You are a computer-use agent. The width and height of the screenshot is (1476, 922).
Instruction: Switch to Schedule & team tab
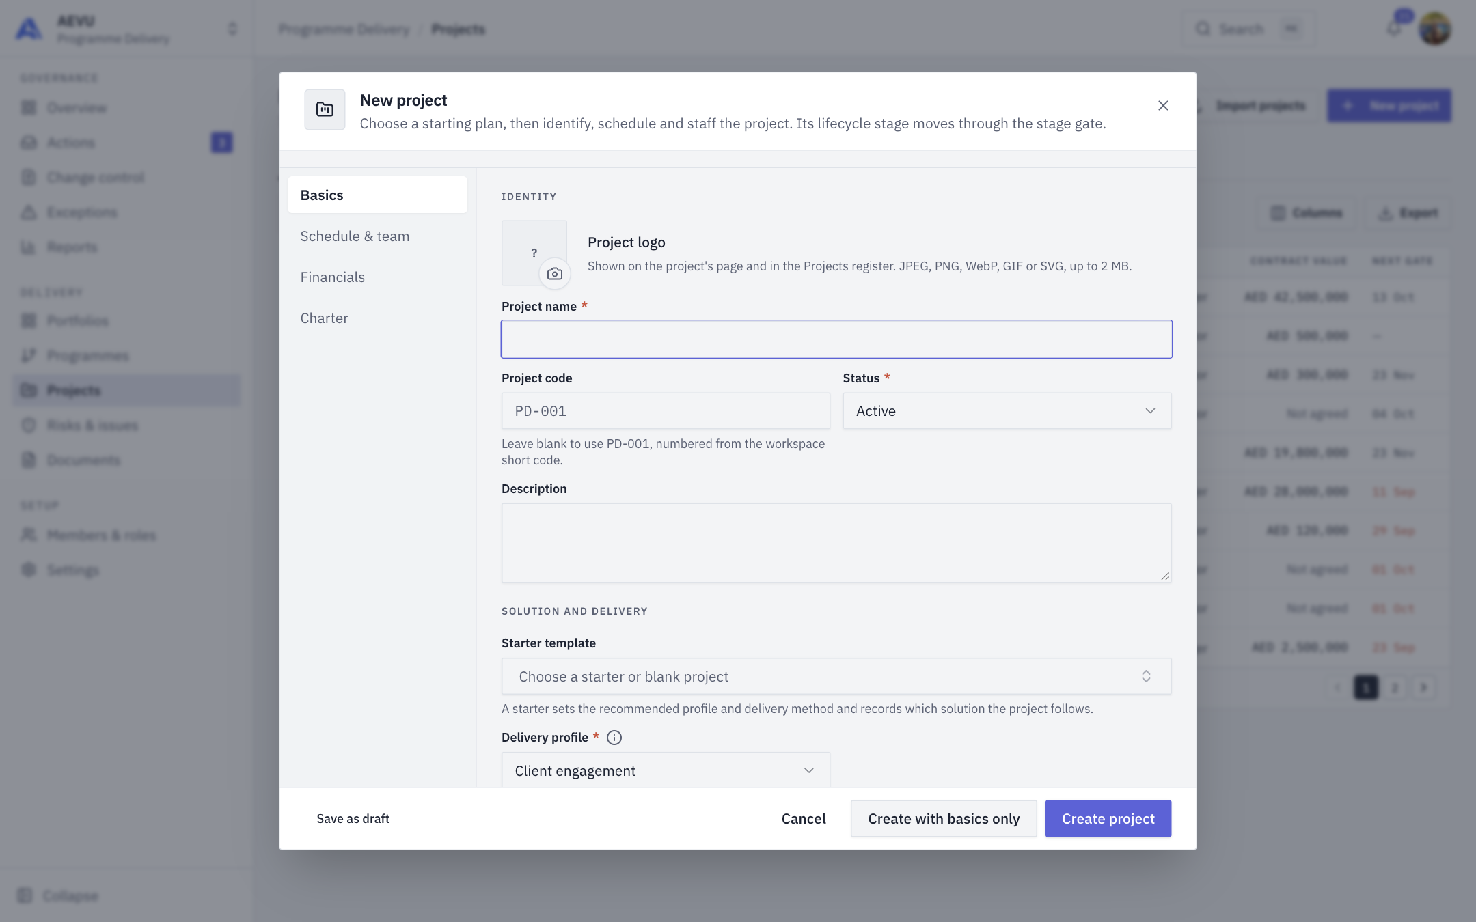(x=378, y=236)
